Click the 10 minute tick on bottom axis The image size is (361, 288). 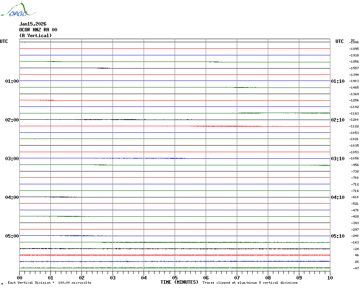[330, 278]
